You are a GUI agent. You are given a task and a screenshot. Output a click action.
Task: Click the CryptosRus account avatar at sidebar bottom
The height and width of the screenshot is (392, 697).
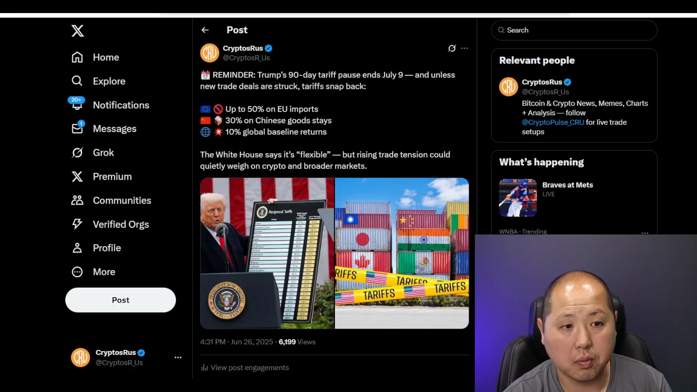pyautogui.click(x=80, y=358)
